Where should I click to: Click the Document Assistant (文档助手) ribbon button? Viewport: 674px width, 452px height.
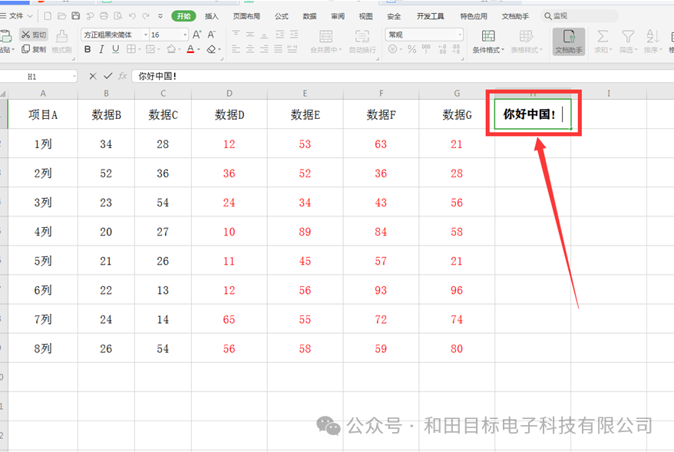[569, 41]
